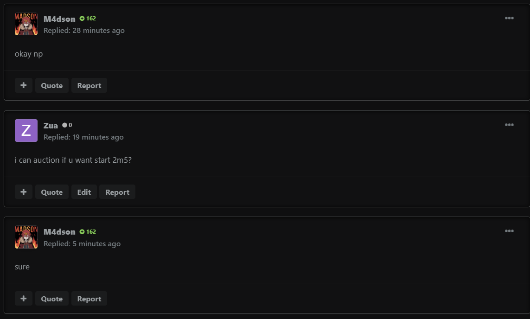Quote Zua's auction reply

click(x=52, y=192)
